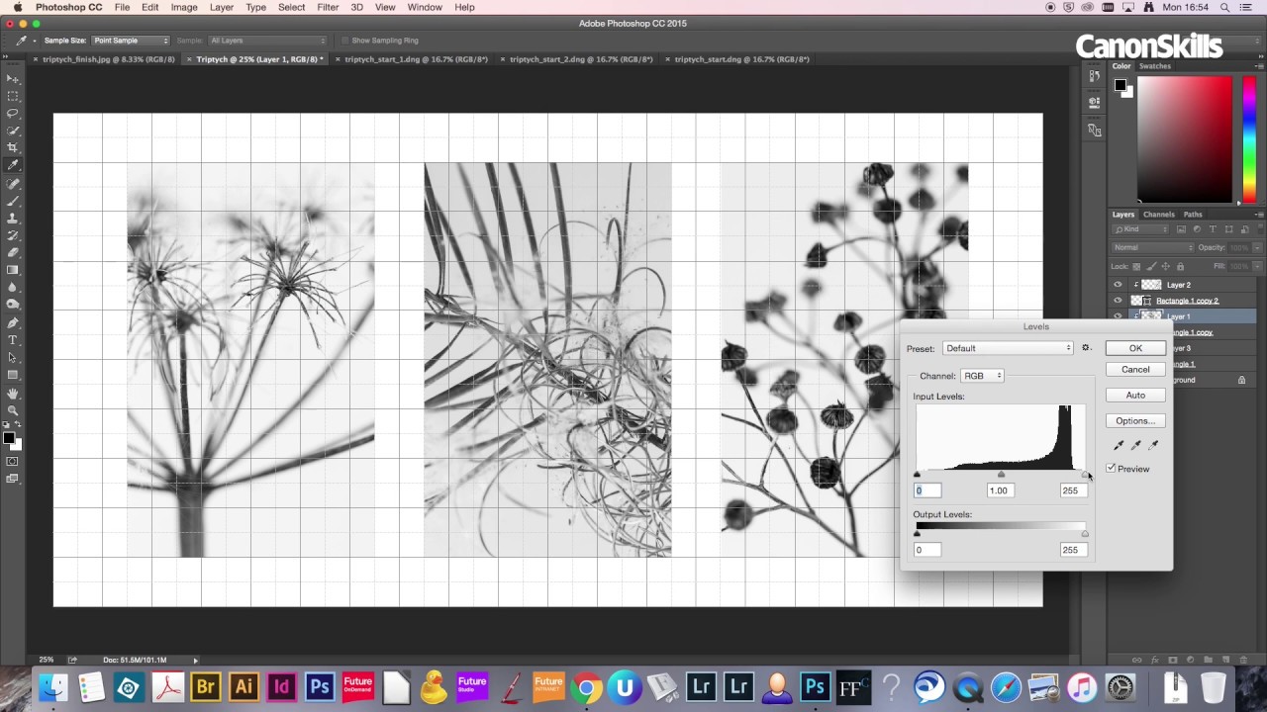The height and width of the screenshot is (712, 1267).
Task: Toggle Quick Mask mode icon
Action: point(13,461)
